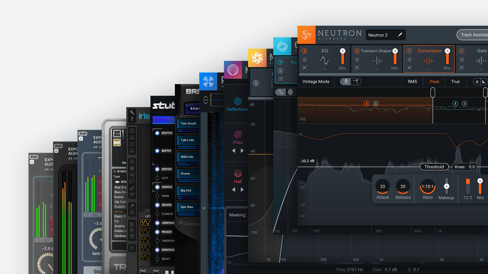Toggle the Compressor module power button
This screenshot has height=274, width=488.
pos(409,51)
